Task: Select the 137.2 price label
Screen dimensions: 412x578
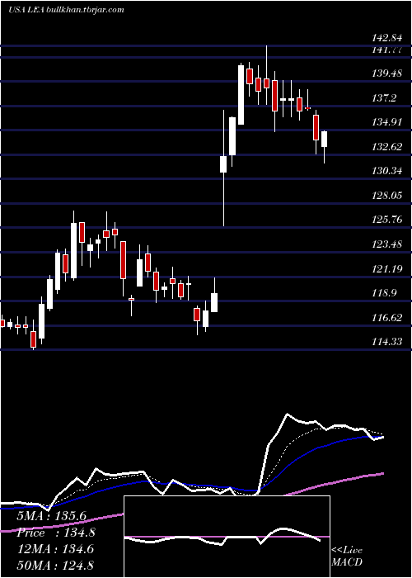Action: coord(384,98)
